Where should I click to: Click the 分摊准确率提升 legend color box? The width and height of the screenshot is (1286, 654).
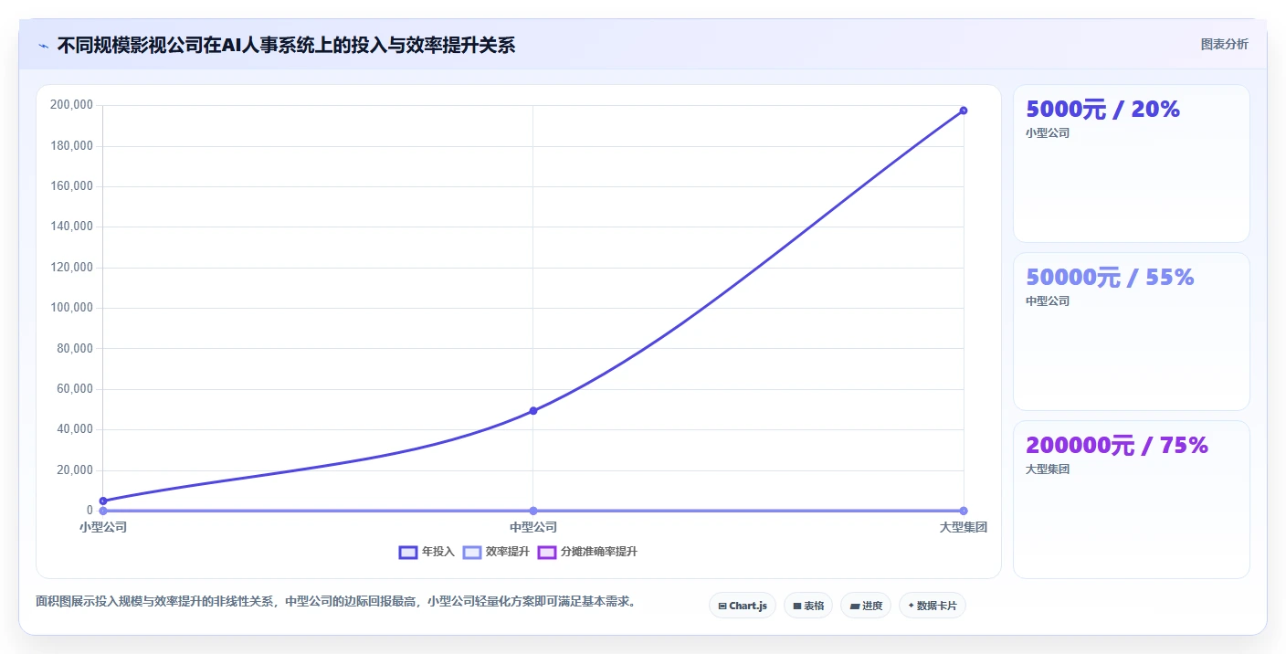pyautogui.click(x=547, y=552)
